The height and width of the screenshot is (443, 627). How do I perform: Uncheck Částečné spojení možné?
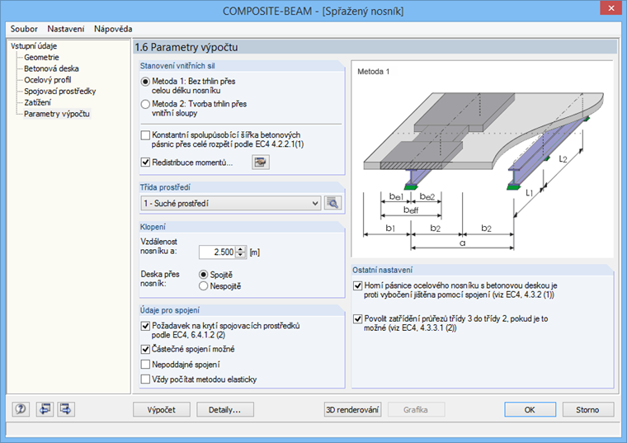(x=145, y=349)
